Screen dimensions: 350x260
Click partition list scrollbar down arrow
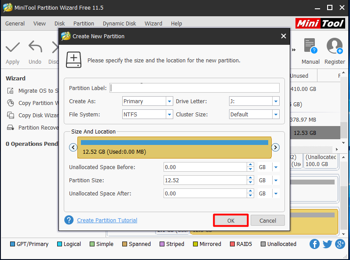coord(343,143)
